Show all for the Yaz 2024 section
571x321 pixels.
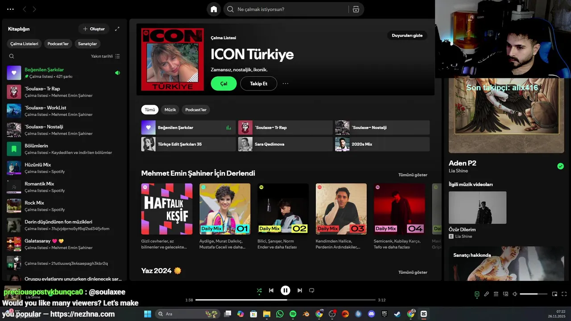click(x=413, y=272)
